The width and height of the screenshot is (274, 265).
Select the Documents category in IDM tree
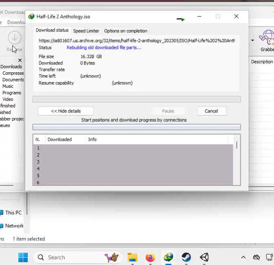pyautogui.click(x=13, y=80)
